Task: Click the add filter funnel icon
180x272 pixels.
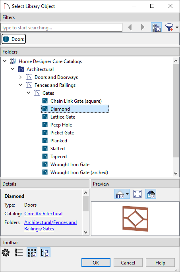Action: coord(169,27)
